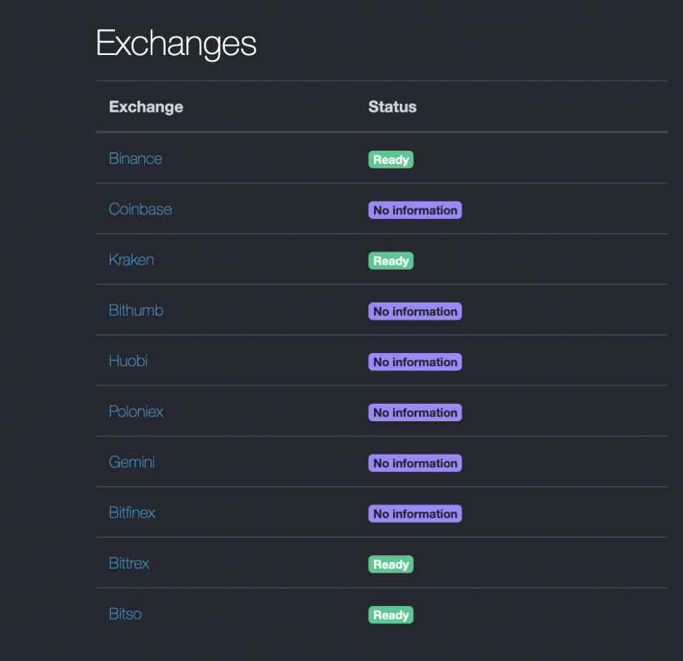This screenshot has height=661, width=683.
Task: Open the Gemini exchange page
Action: click(132, 463)
